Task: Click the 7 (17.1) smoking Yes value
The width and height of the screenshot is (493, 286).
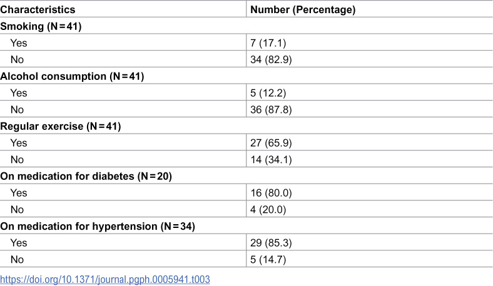Action: tap(268, 42)
